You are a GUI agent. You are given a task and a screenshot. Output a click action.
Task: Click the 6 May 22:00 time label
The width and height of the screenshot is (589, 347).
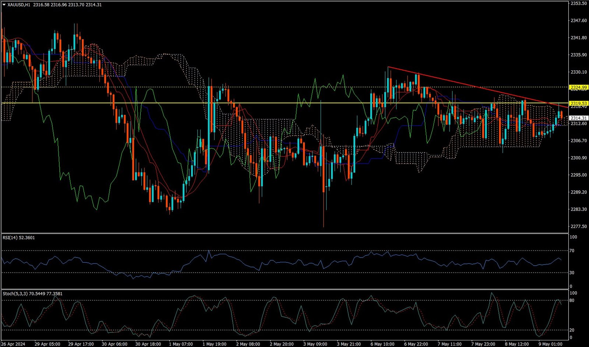[416, 344]
